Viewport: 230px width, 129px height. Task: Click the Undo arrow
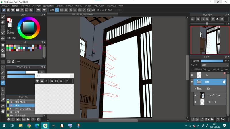point(39,10)
